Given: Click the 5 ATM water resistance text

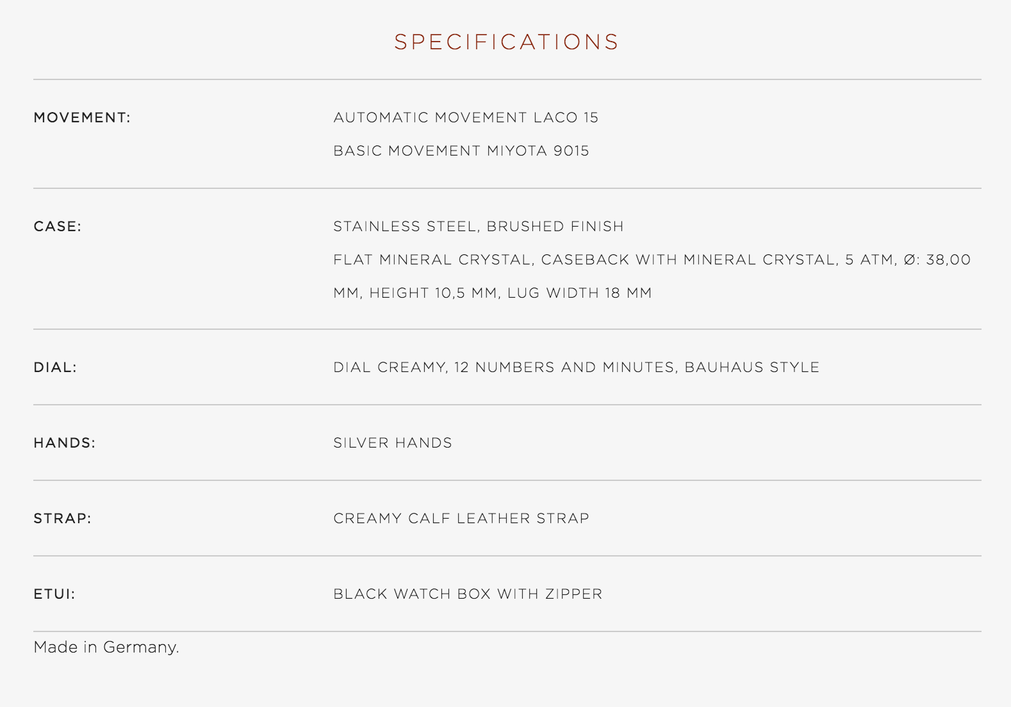Looking at the screenshot, I should (871, 260).
